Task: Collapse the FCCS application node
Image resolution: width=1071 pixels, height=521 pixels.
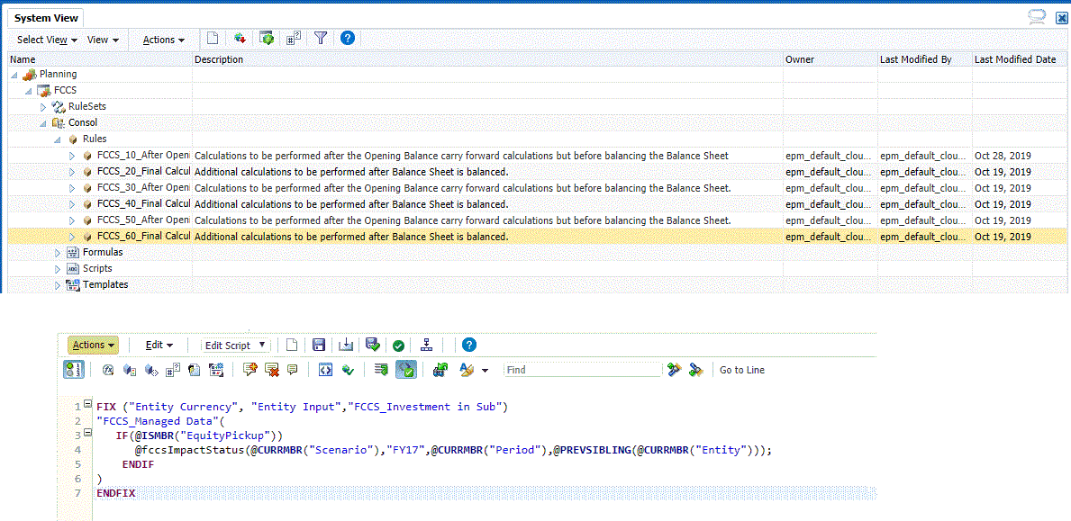Action: point(30,91)
